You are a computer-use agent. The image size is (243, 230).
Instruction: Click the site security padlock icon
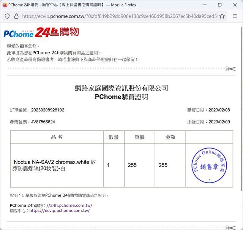(16, 16)
